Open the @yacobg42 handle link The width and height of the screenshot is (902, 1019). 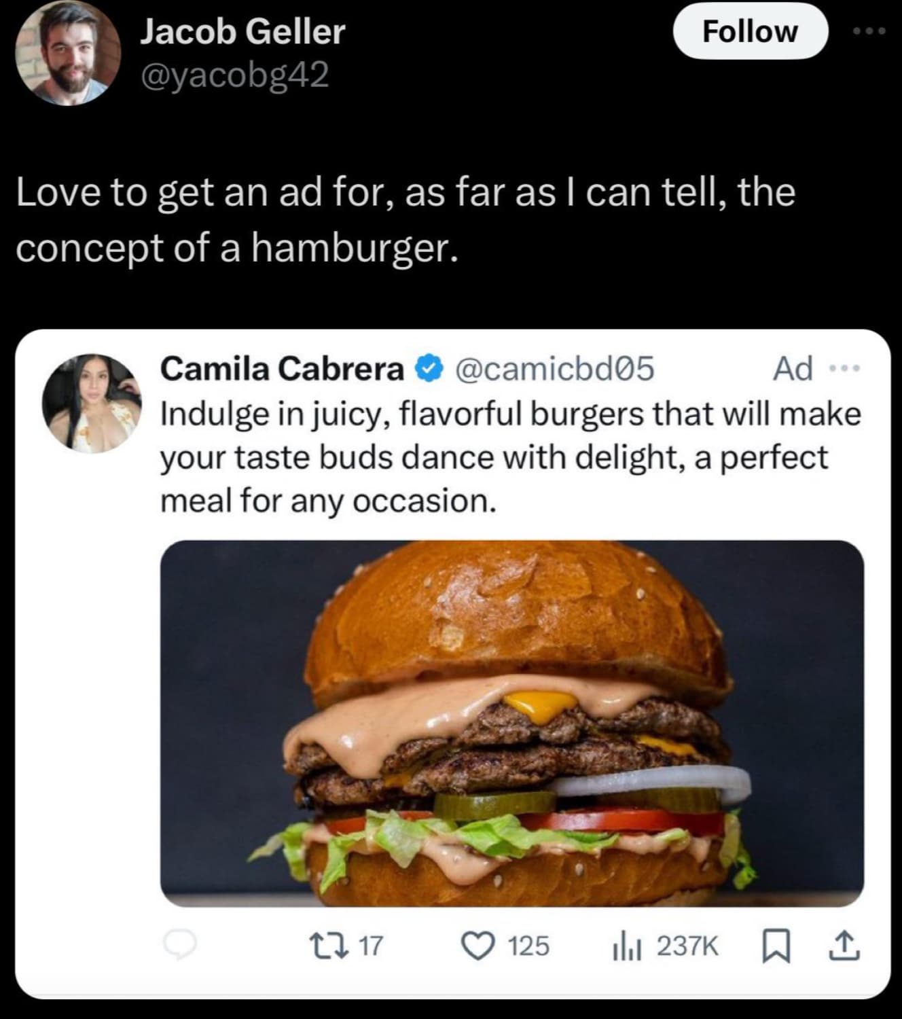[x=234, y=75]
